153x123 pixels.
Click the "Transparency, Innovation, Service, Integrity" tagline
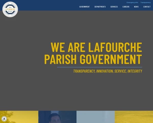coord(108,71)
